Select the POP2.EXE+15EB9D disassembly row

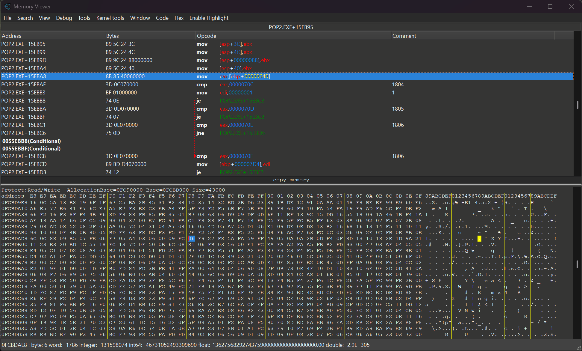coord(287,60)
